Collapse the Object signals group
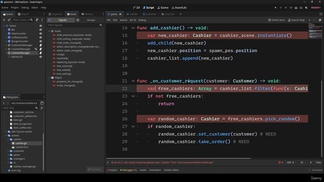Image resolution: width=324 pixels, height=182 pixels. [50, 78]
